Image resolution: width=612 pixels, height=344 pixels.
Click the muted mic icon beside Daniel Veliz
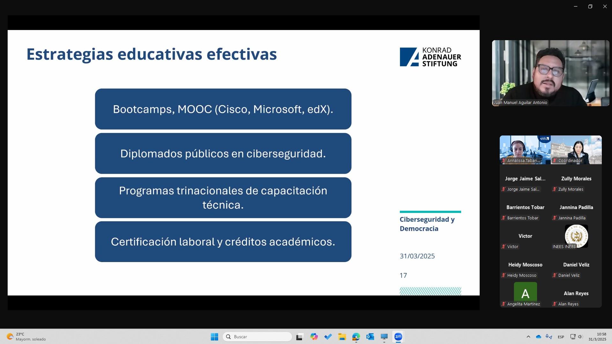click(x=555, y=275)
